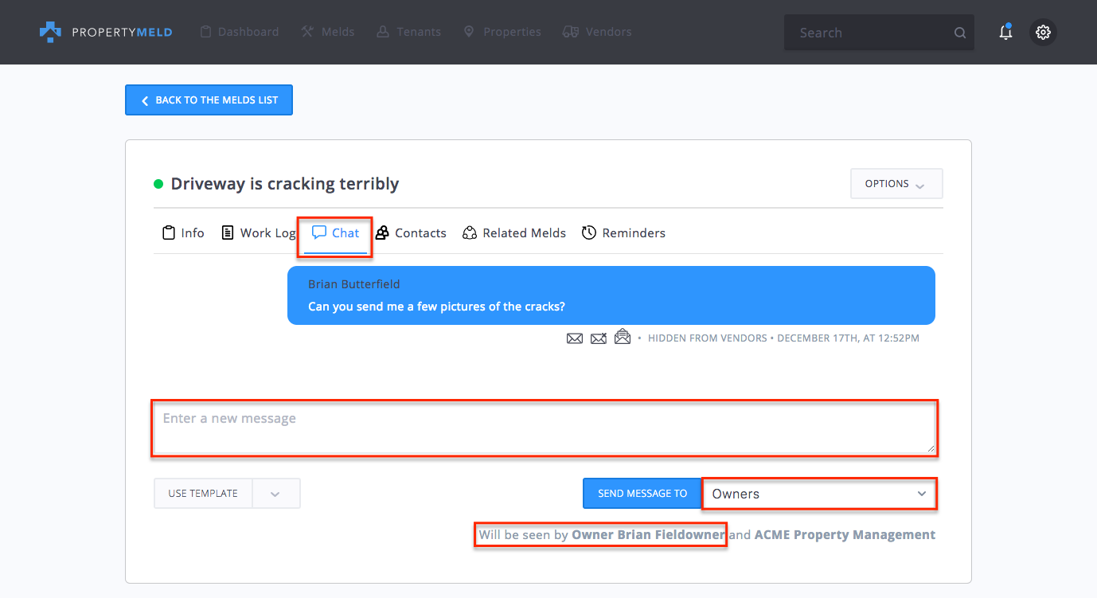Screen dimensions: 1097x598
Task: Open the Contacts tab
Action: (411, 233)
